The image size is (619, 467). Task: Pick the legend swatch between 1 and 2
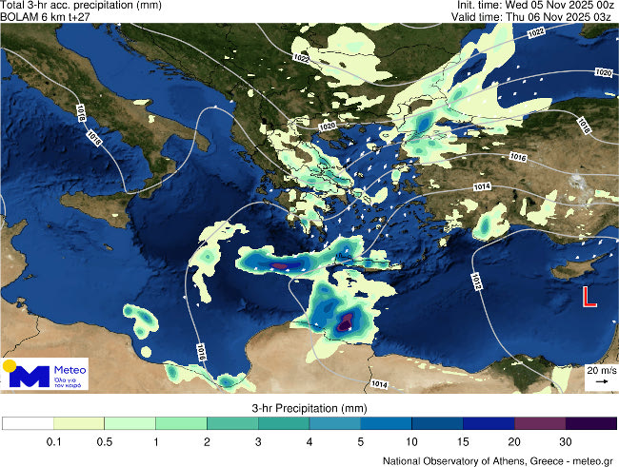pyautogui.click(x=181, y=423)
